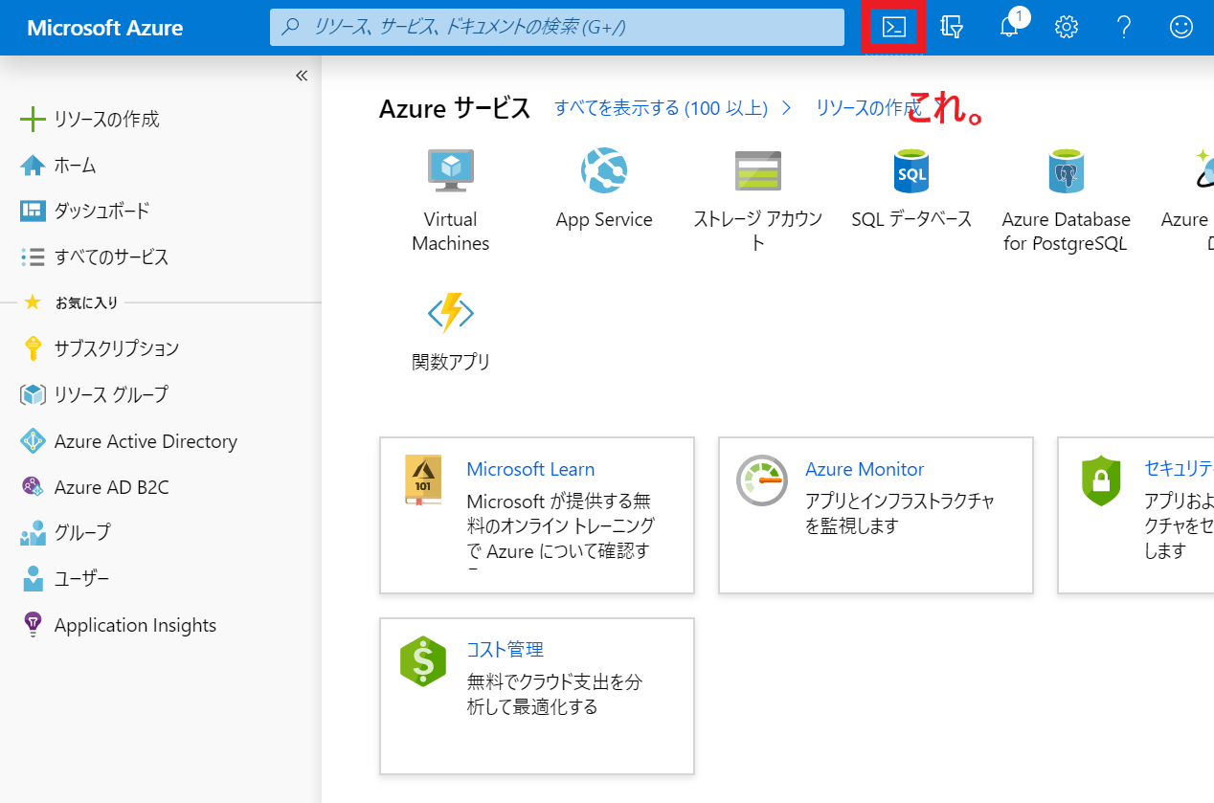This screenshot has width=1214, height=803.
Task: Click the 関数アプリ label
Action: click(450, 362)
